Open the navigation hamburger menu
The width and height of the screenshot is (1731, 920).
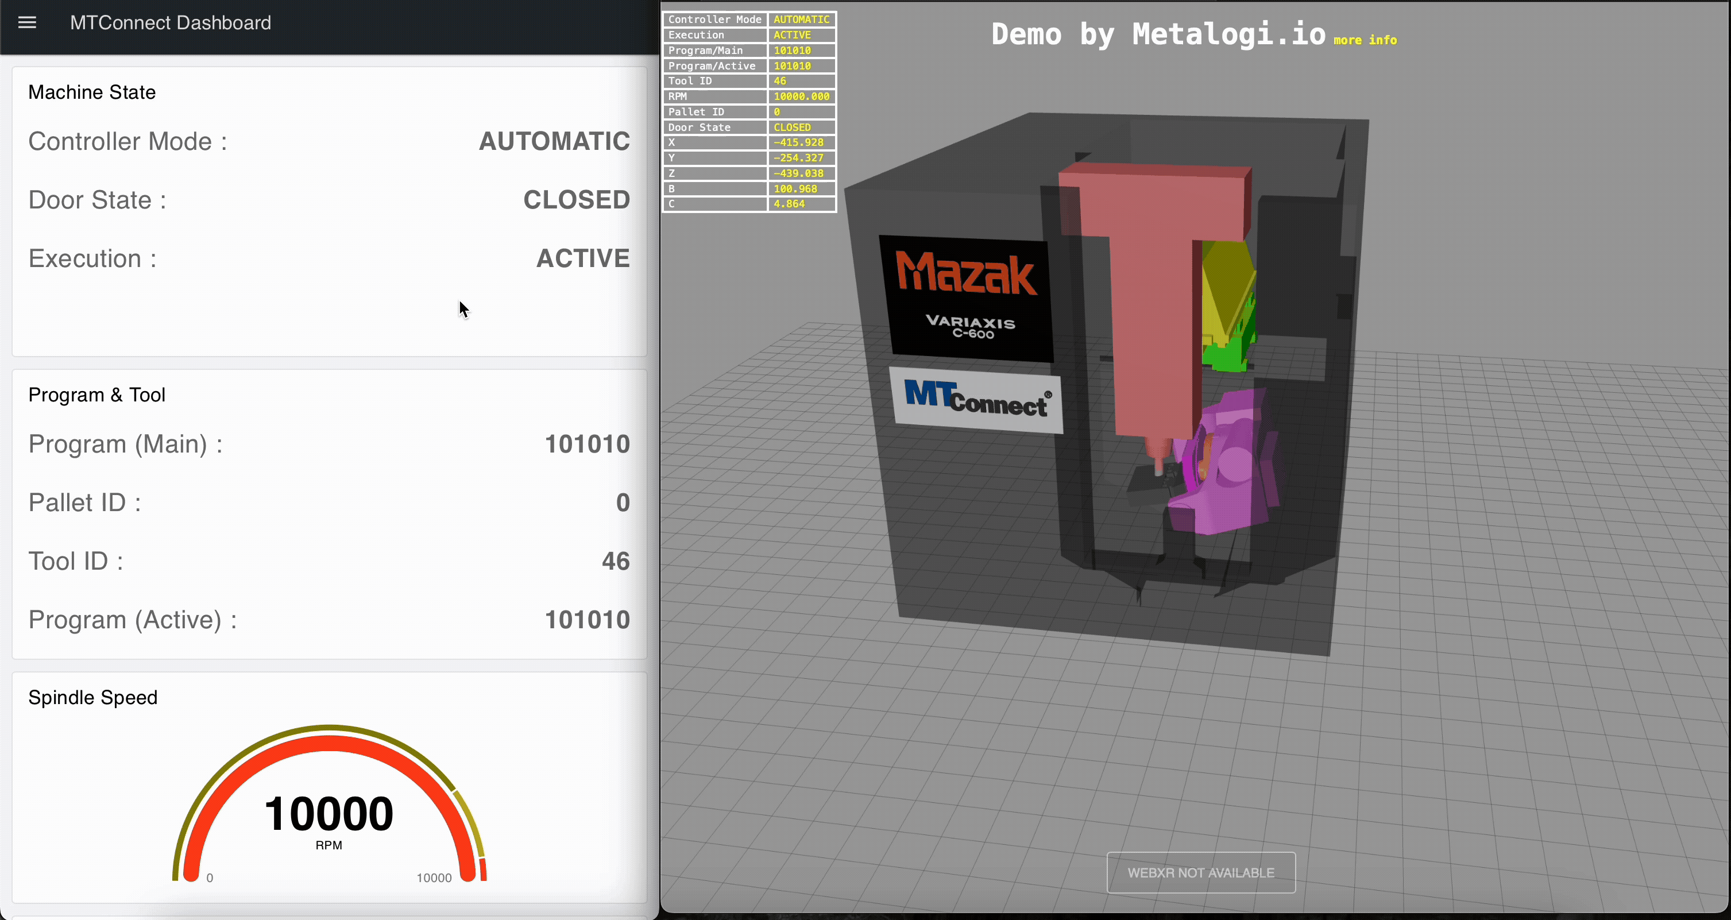(x=27, y=22)
